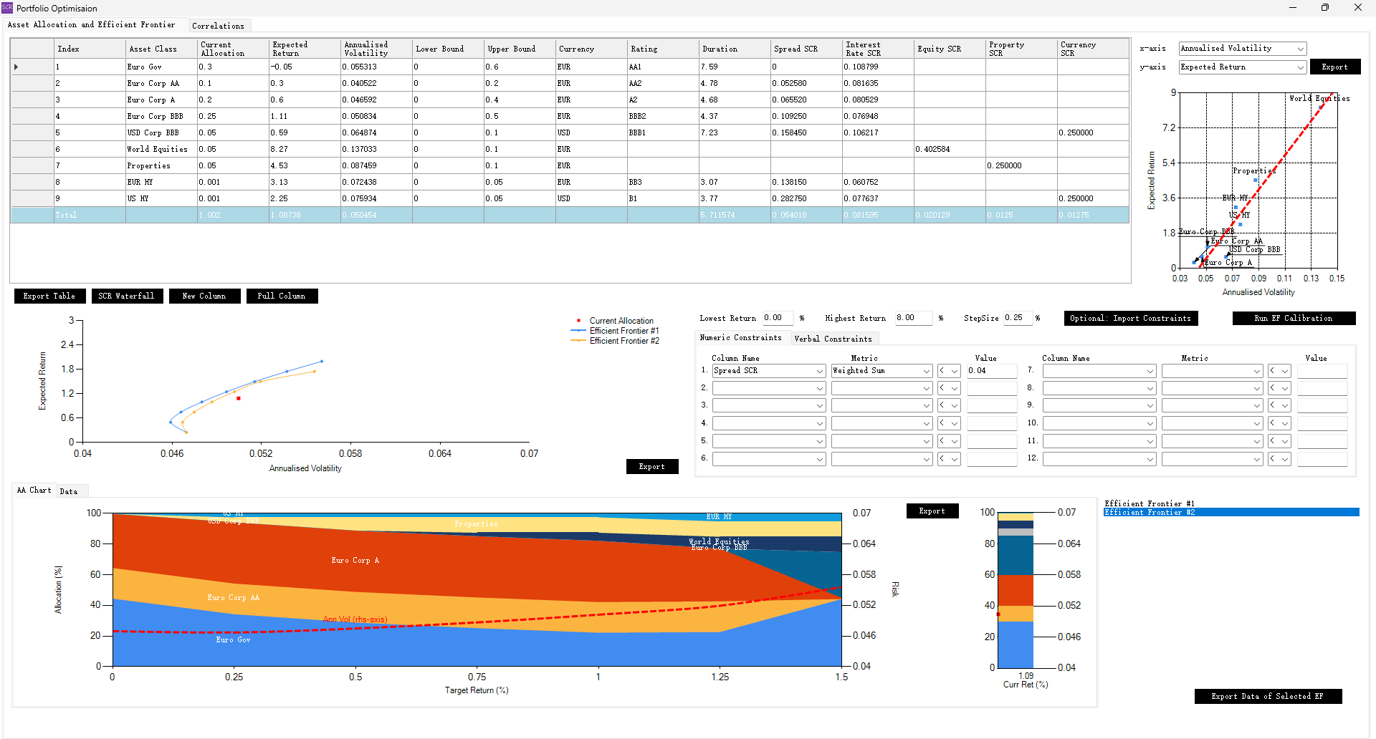
Task: Open the y-axis Expected Return dropdown
Action: 1299,67
